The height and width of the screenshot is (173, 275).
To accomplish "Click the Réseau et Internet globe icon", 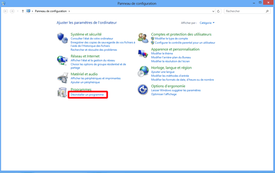I will (62, 60).
